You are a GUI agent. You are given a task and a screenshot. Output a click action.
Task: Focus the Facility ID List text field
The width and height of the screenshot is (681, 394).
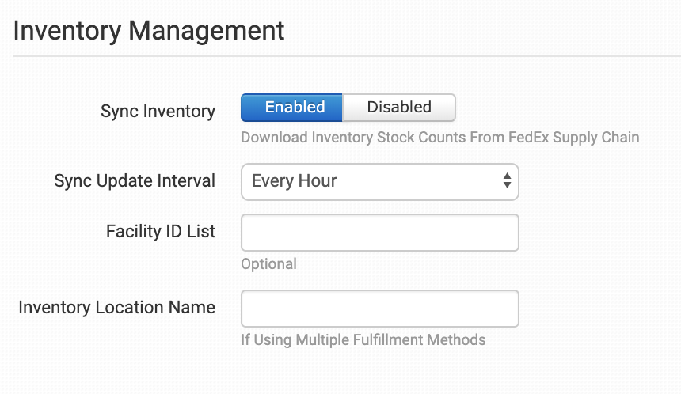point(379,233)
